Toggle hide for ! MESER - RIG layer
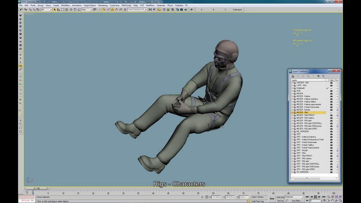This screenshot has width=361, height=203. coord(331,83)
